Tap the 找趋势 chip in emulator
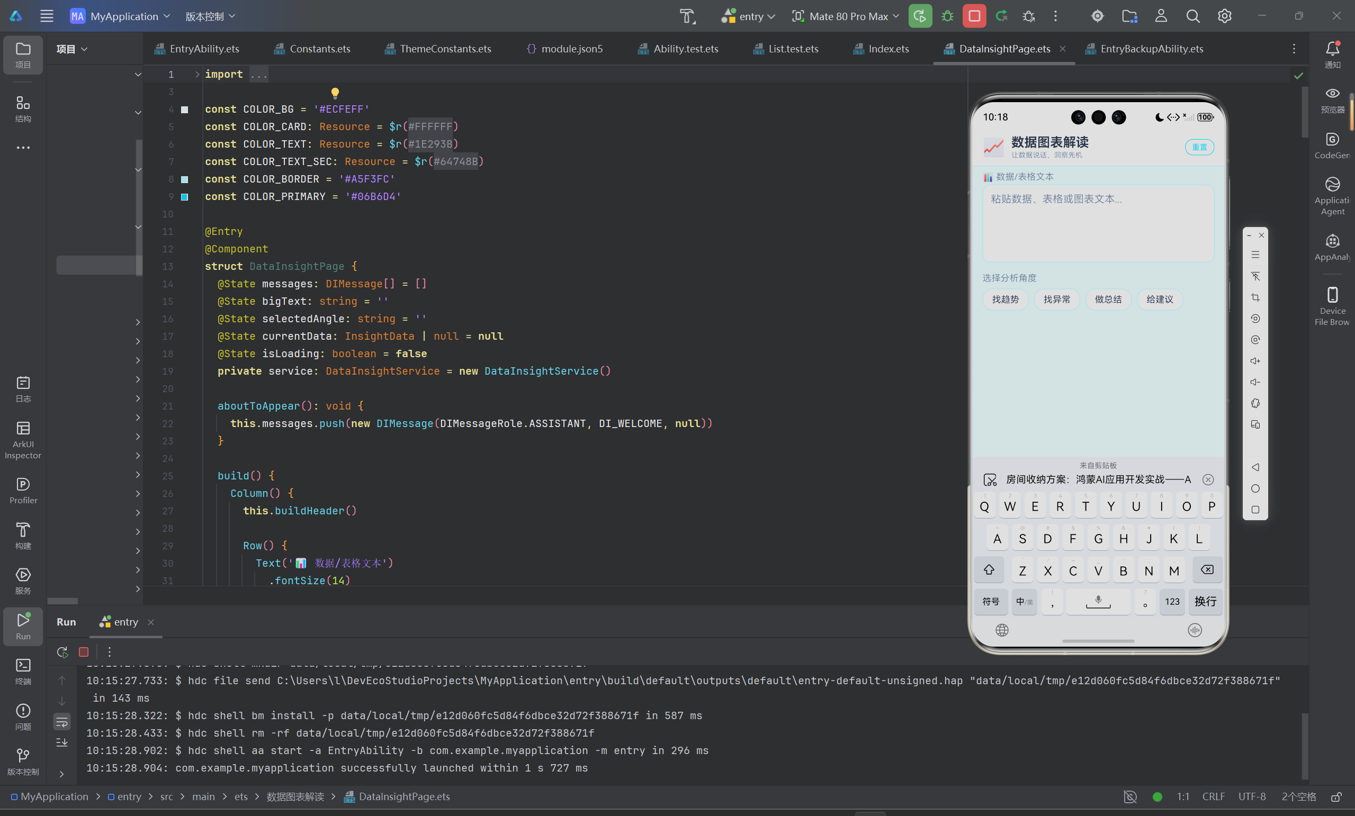This screenshot has height=816, width=1355. click(1004, 300)
